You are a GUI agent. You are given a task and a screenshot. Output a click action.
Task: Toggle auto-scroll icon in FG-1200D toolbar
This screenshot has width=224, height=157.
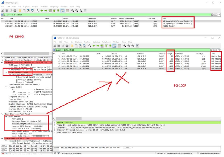[62, 10]
